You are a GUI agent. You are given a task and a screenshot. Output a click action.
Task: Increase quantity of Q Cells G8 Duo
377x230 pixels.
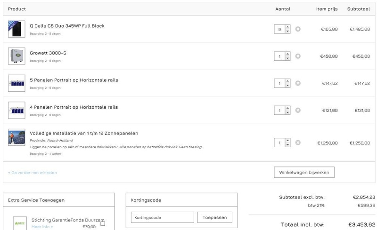pos(287,27)
